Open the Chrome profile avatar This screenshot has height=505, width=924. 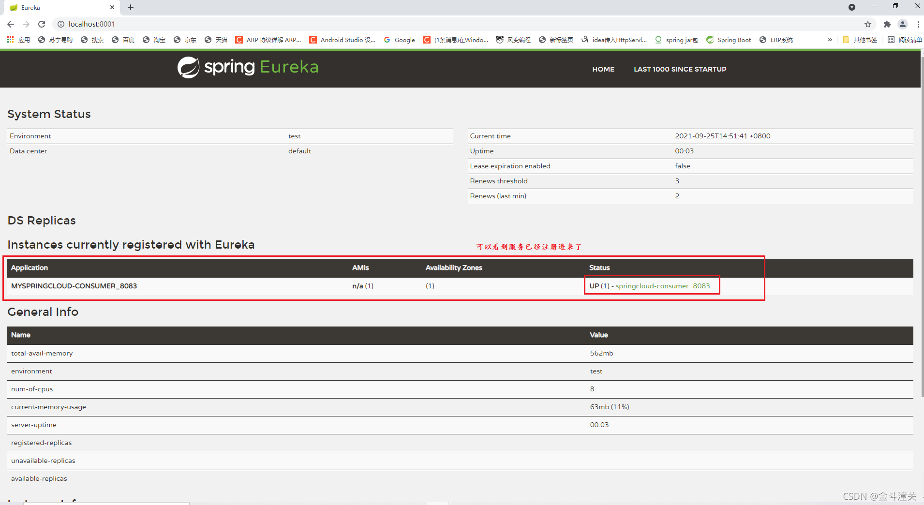click(903, 24)
